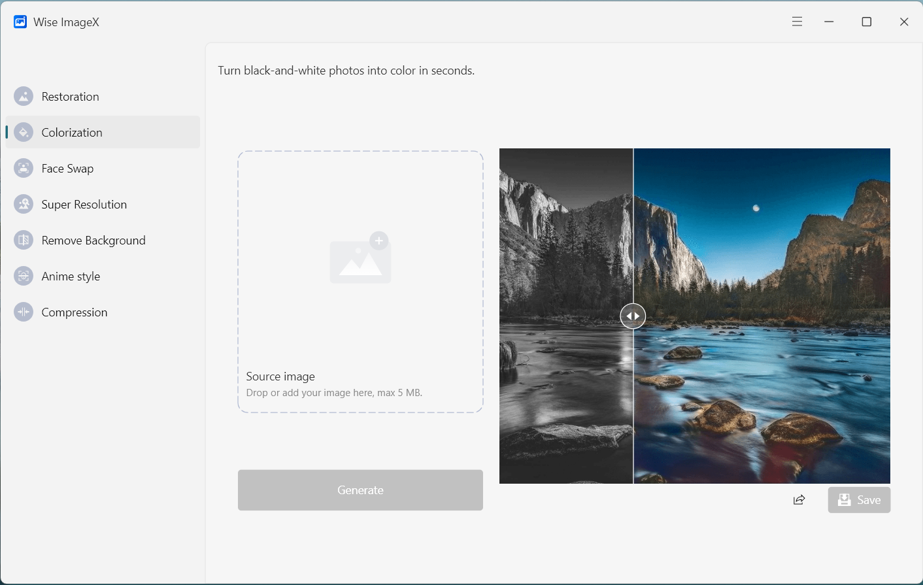The width and height of the screenshot is (923, 585).
Task: Maximize the Wise ImageX window
Action: (x=867, y=22)
